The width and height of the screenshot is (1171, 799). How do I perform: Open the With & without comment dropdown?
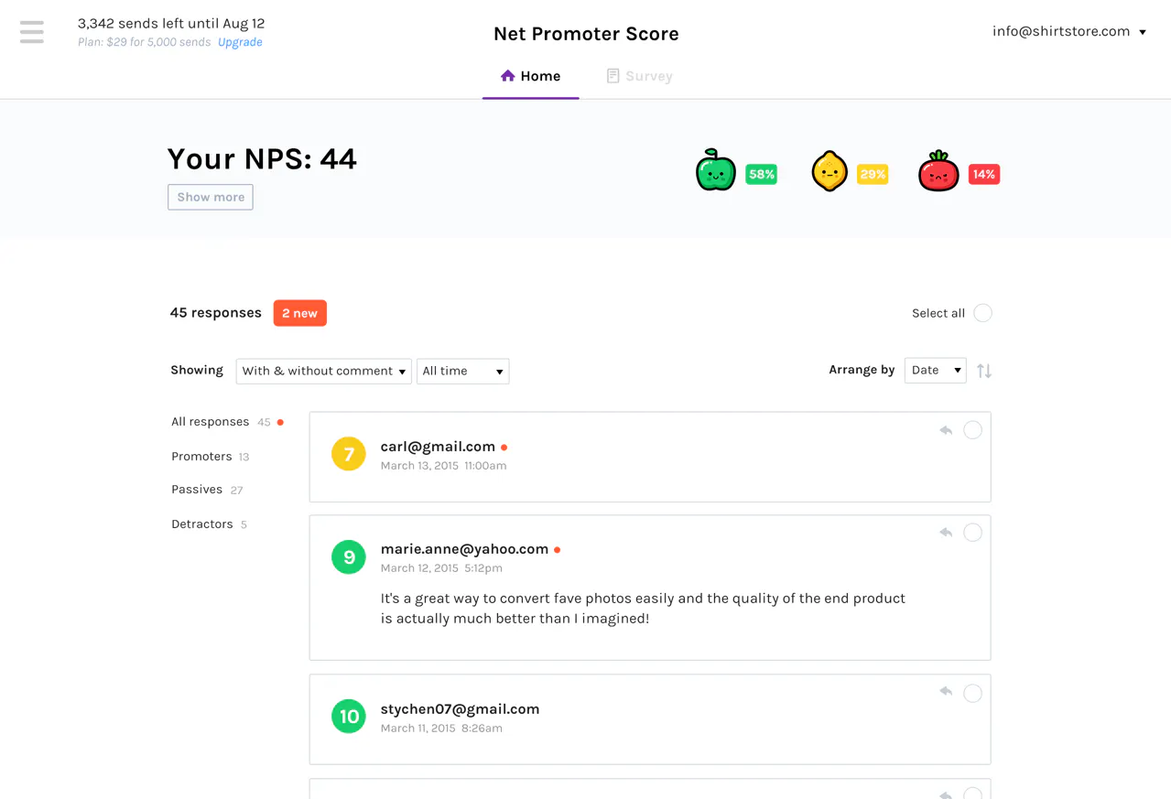click(x=324, y=371)
